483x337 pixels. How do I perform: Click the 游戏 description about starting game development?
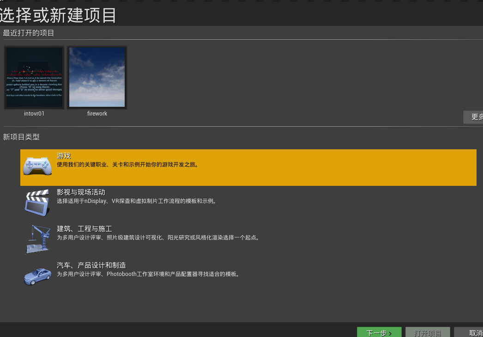click(x=127, y=165)
